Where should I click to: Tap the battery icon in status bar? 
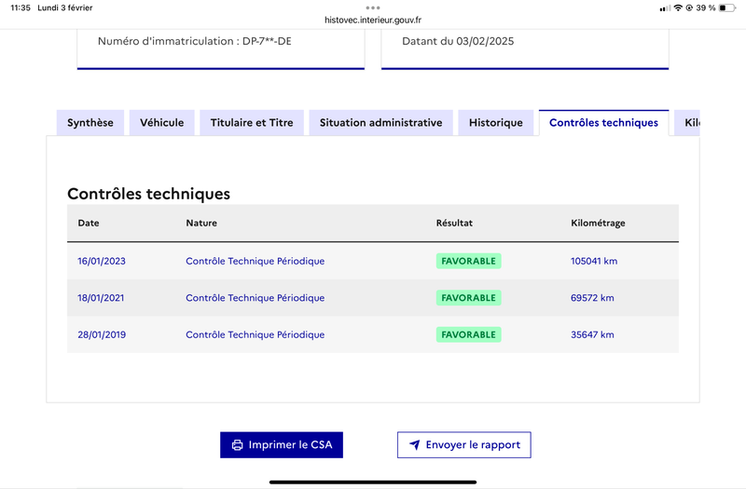727,8
